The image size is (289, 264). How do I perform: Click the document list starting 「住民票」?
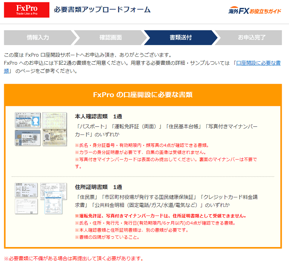coord(166,201)
